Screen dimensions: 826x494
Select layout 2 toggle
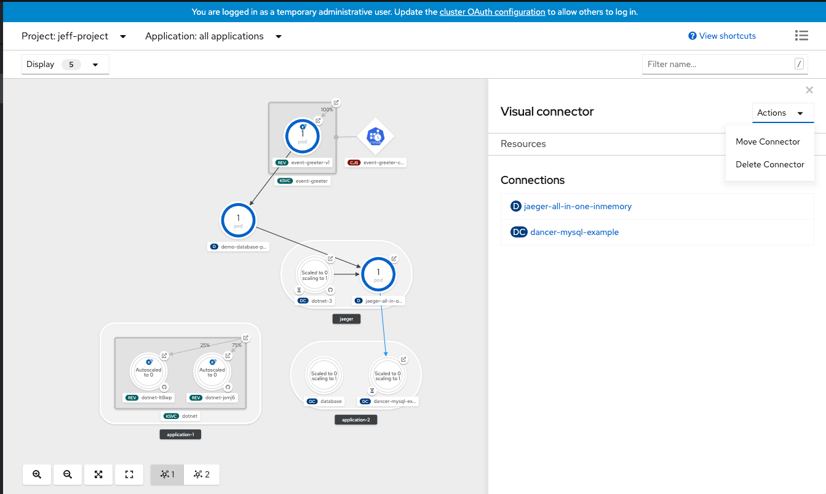click(202, 474)
